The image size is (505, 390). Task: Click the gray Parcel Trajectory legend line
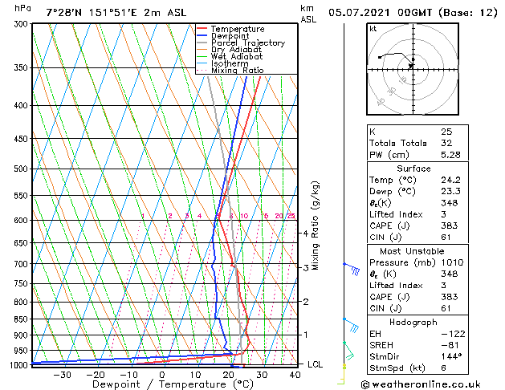point(202,43)
